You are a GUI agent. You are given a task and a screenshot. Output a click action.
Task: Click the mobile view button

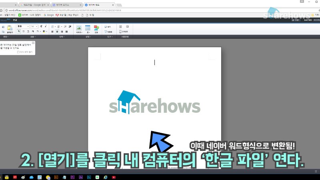[x=124, y=32]
